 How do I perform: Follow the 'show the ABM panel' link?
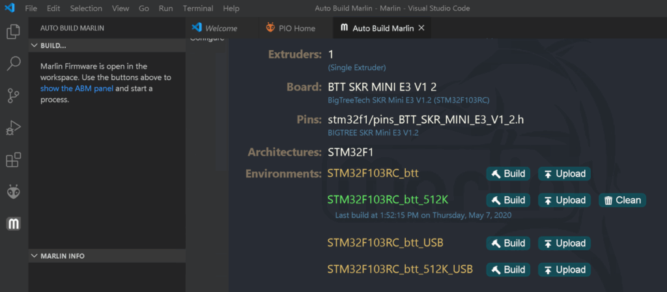[x=77, y=89]
